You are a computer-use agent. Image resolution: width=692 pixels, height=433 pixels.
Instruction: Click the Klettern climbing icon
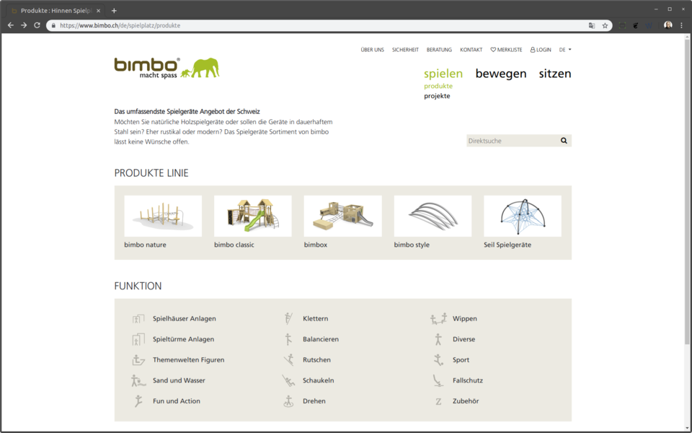tap(288, 318)
